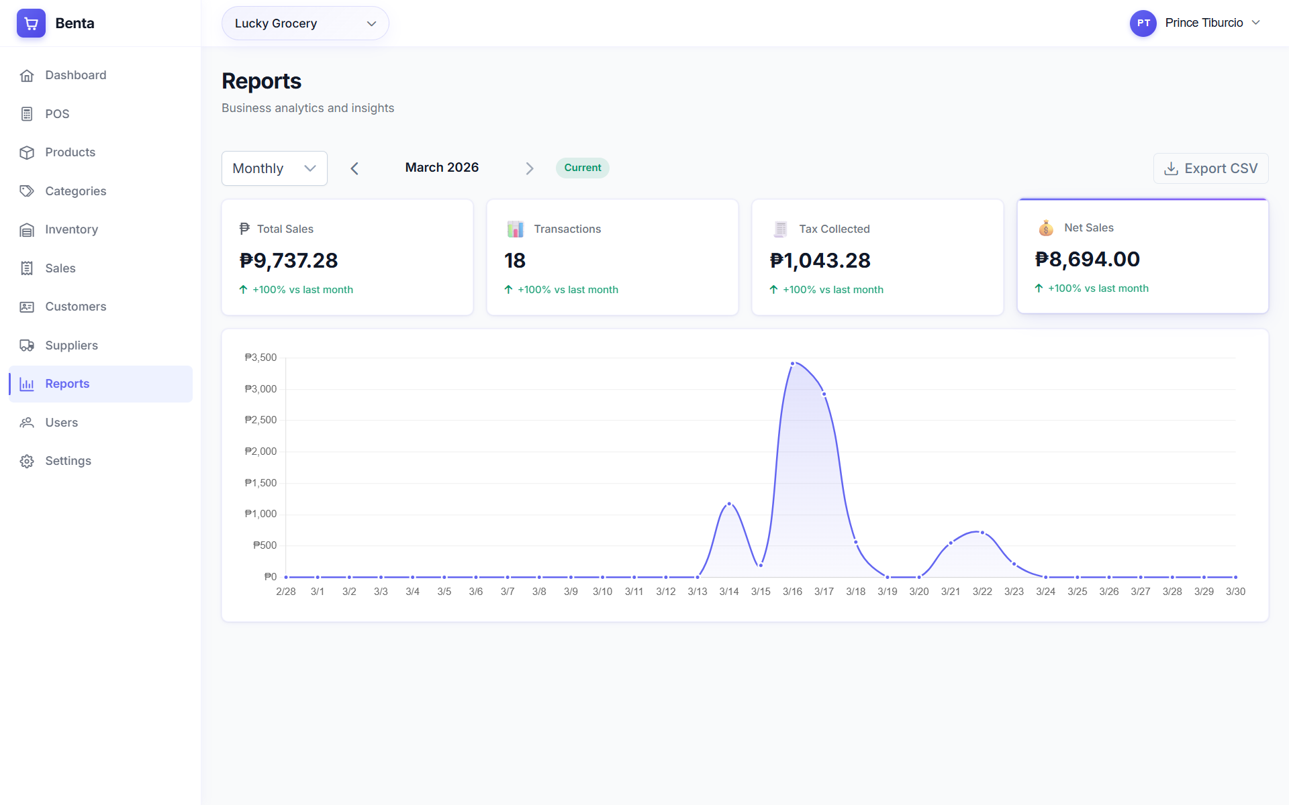
Task: Switch to the Total Sales metric card
Action: click(346, 257)
